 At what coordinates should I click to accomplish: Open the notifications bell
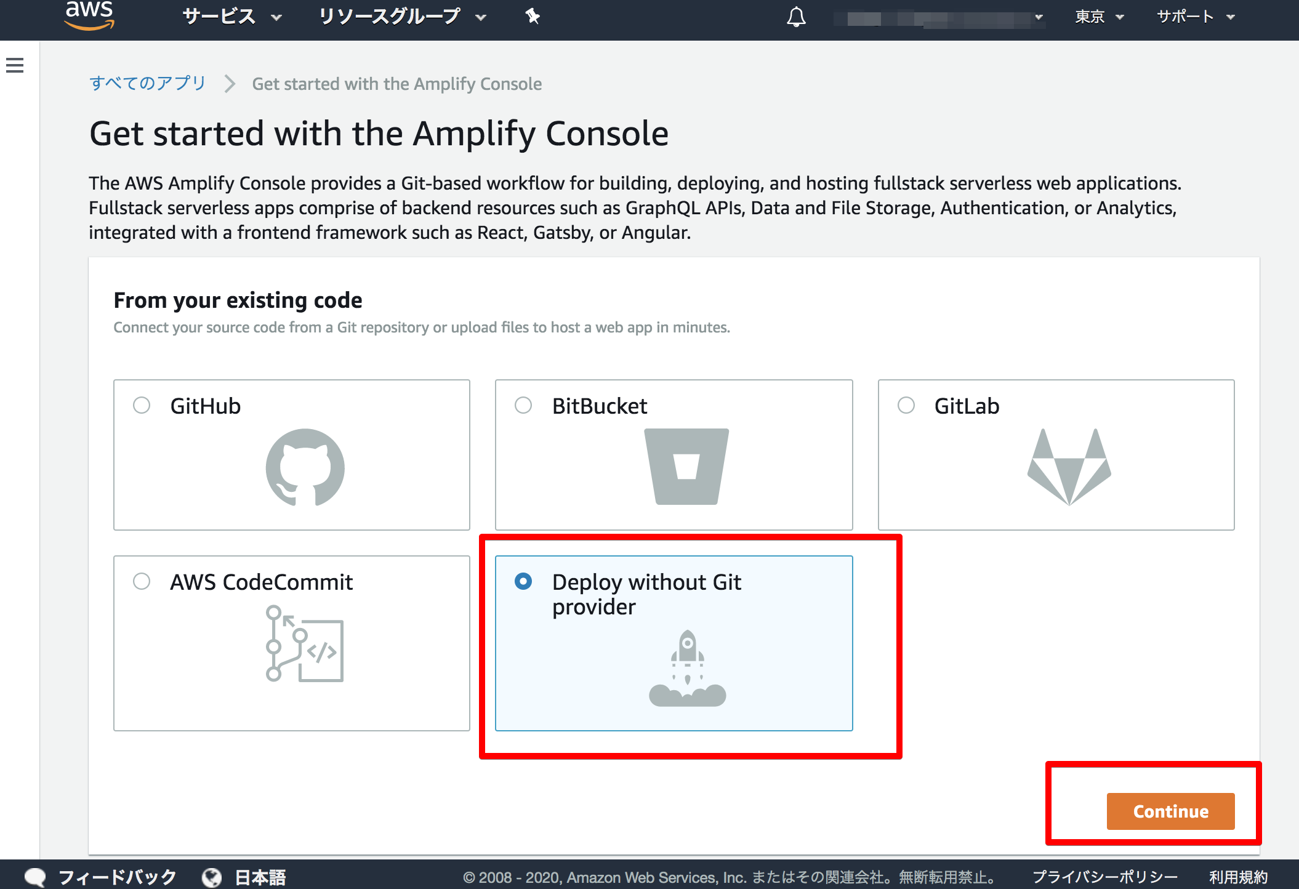point(796,17)
